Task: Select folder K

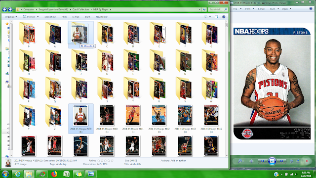Action: point(107,62)
